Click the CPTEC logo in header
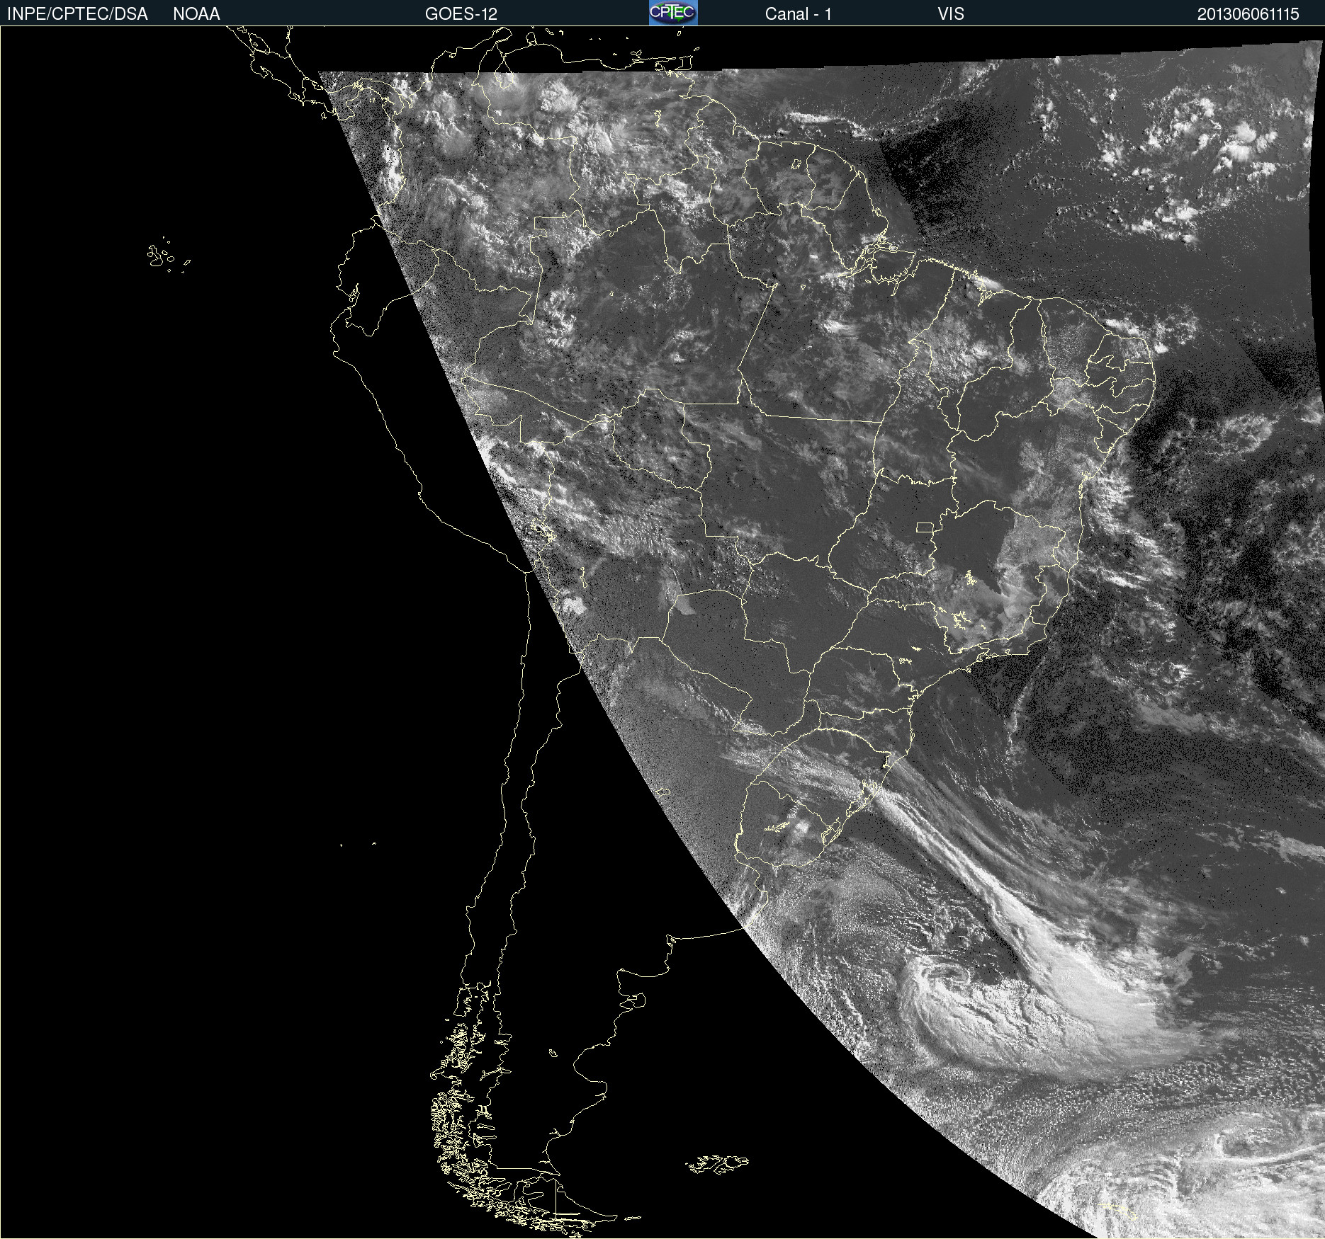This screenshot has width=1325, height=1239. point(673,13)
